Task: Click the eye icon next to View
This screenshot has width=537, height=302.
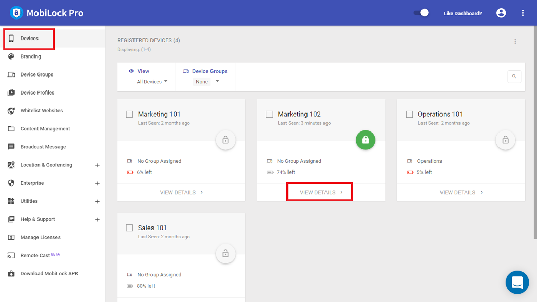Action: (131, 71)
